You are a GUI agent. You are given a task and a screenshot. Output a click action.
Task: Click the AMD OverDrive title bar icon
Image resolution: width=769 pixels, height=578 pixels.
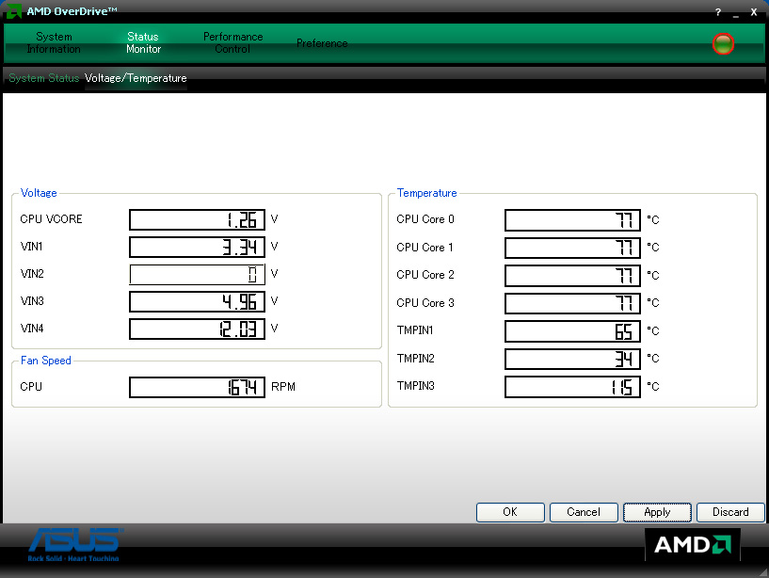pyautogui.click(x=13, y=11)
